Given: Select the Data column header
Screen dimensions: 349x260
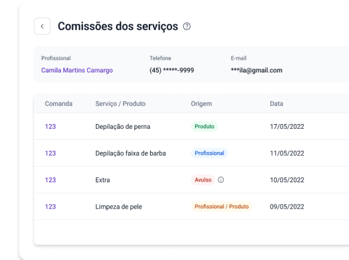Looking at the screenshot, I should [x=277, y=104].
